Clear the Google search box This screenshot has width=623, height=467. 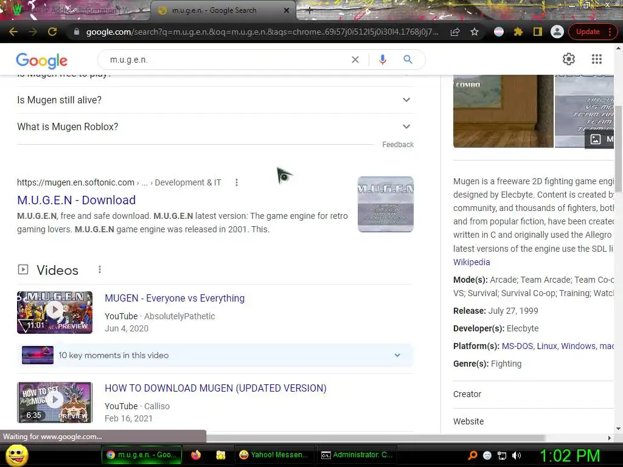point(355,60)
